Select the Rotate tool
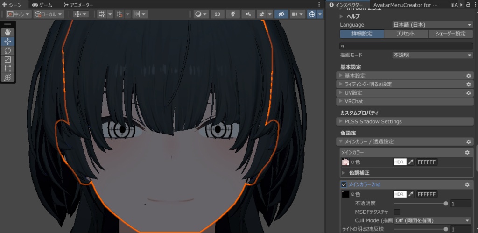This screenshot has width=478, height=233. pyautogui.click(x=7, y=50)
